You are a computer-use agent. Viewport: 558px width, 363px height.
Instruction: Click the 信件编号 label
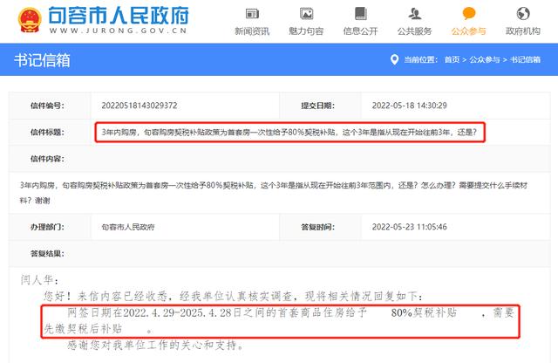coord(47,106)
